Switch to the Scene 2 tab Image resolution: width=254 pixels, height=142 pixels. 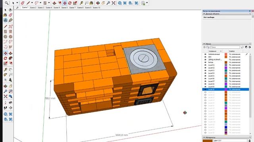[x=33, y=7]
